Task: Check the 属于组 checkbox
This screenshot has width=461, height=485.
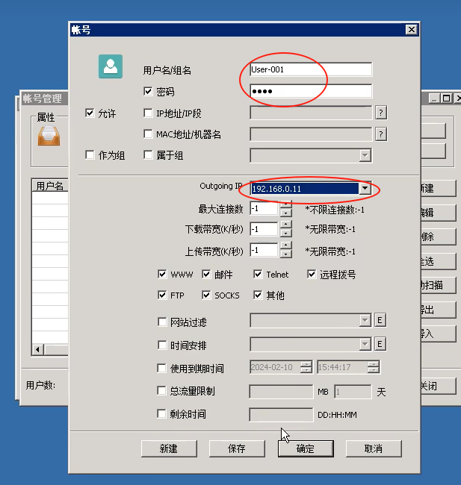Action: point(148,154)
